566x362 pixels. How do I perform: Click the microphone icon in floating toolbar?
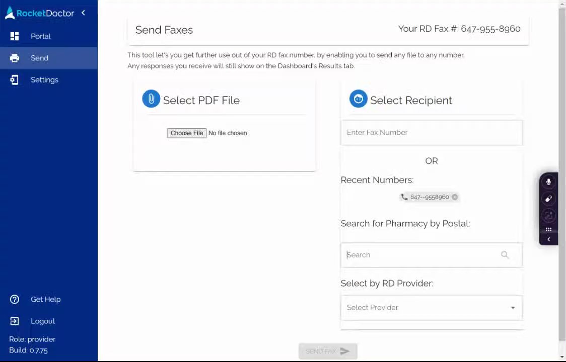pos(548,182)
